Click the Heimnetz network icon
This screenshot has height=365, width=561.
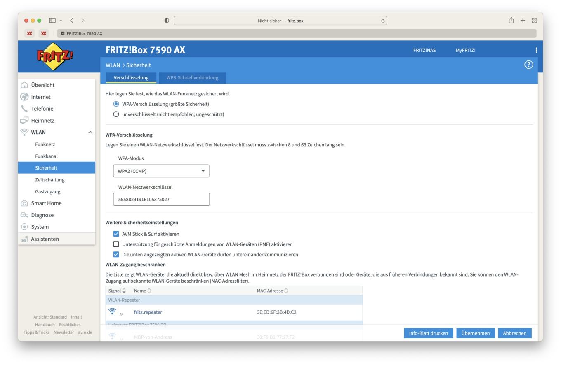coord(24,121)
